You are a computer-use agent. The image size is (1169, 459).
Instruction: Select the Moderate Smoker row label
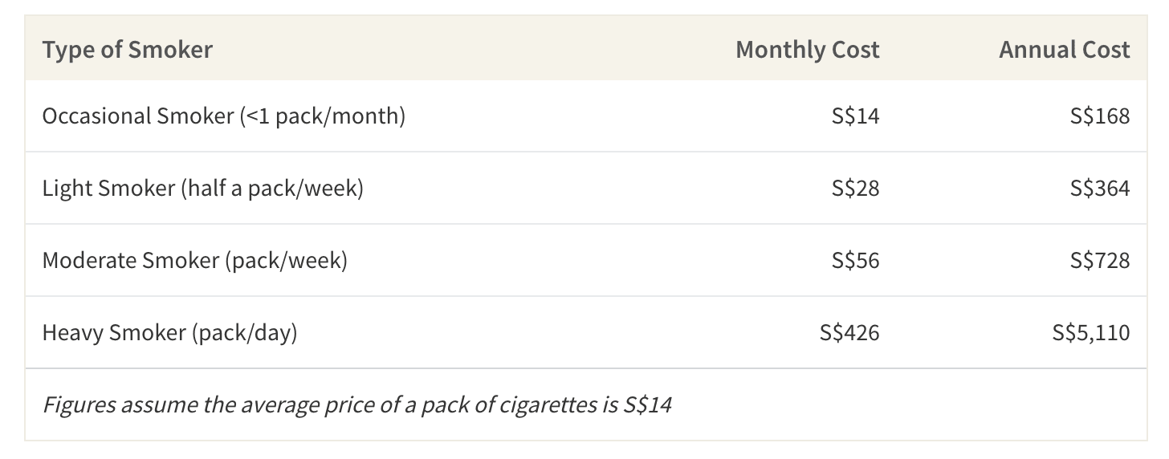pos(195,261)
